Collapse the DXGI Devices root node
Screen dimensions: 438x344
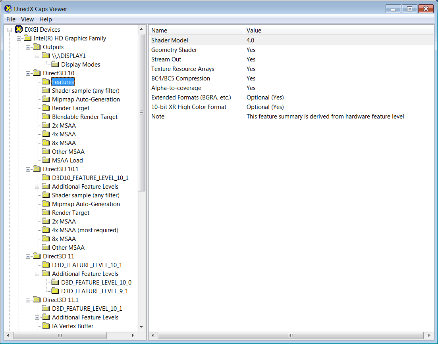pyautogui.click(x=10, y=30)
